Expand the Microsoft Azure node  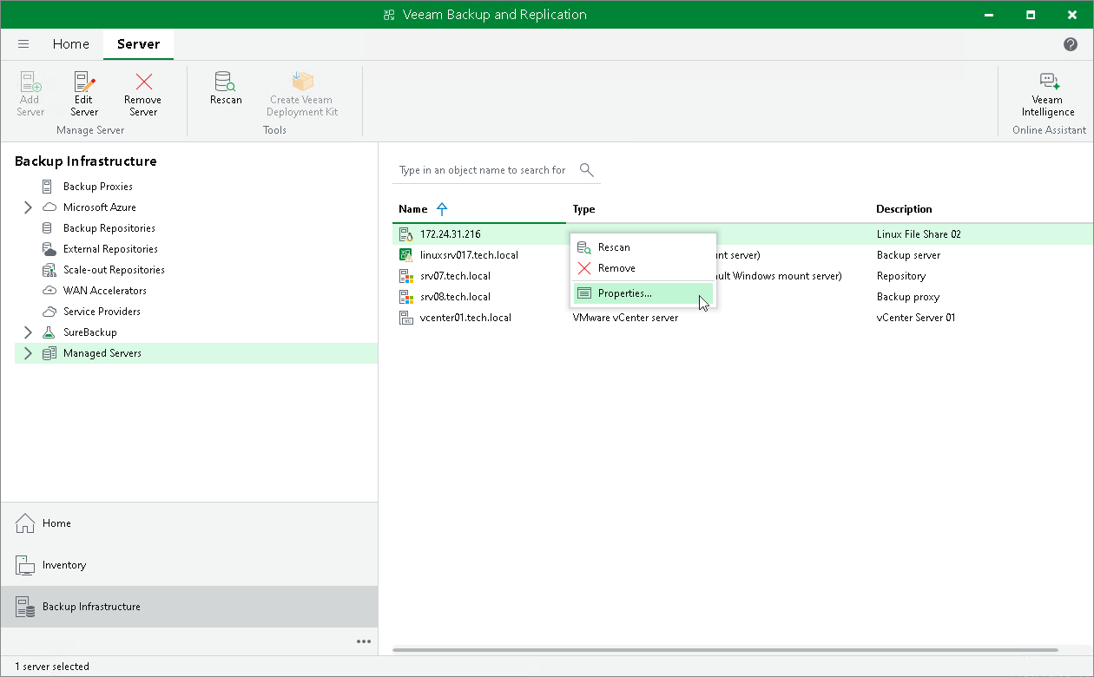(28, 207)
